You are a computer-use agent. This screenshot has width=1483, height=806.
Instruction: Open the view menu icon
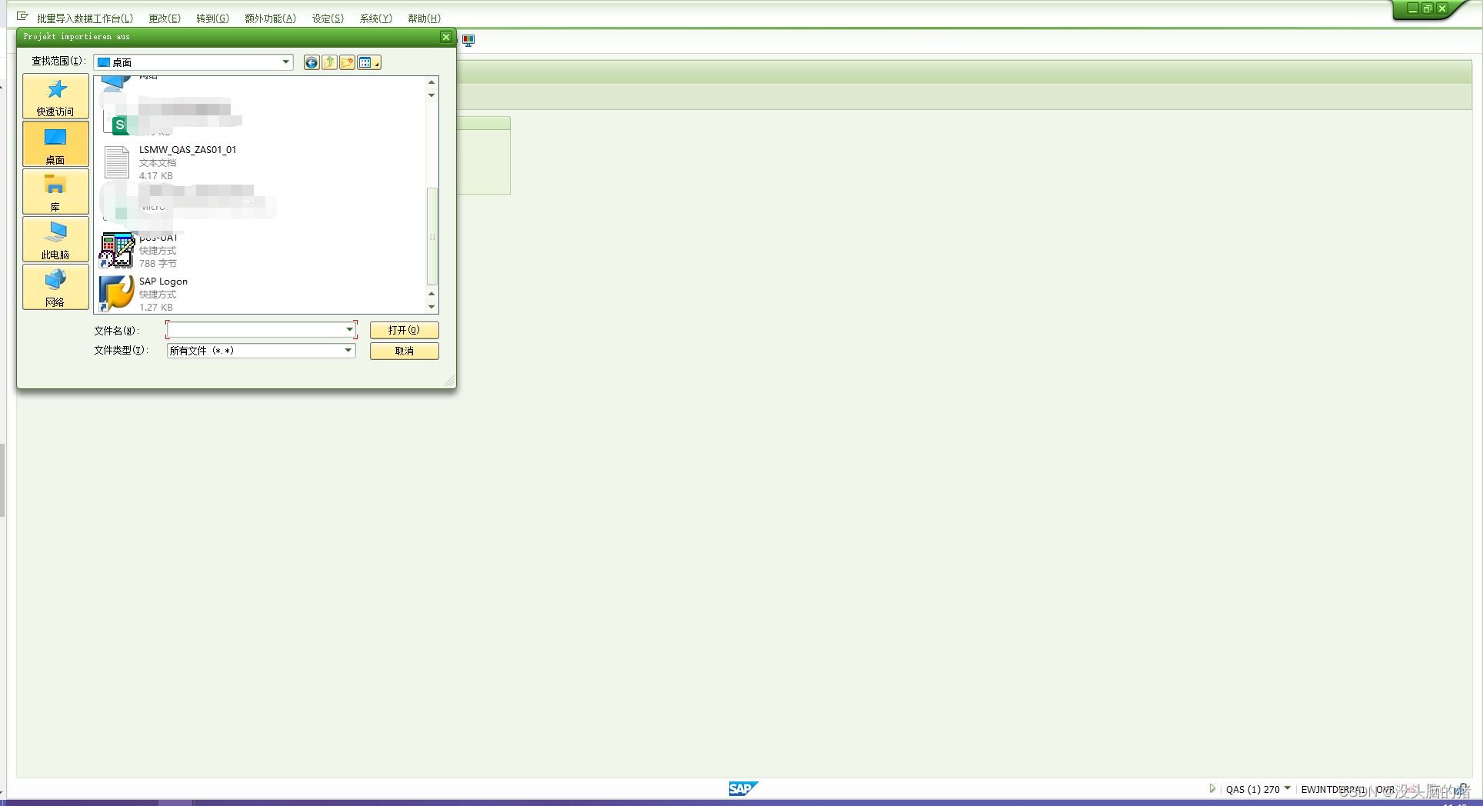click(368, 62)
